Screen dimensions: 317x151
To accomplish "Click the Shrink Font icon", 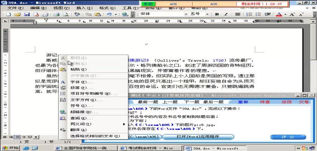I will [x=301, y=14].
